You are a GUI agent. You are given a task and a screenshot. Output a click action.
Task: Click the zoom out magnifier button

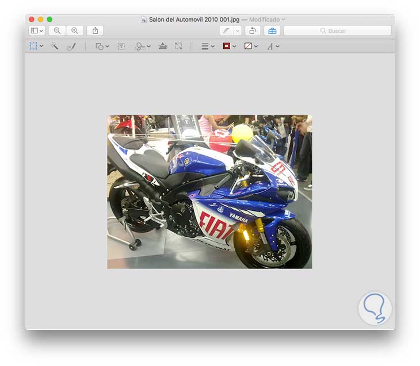(57, 31)
